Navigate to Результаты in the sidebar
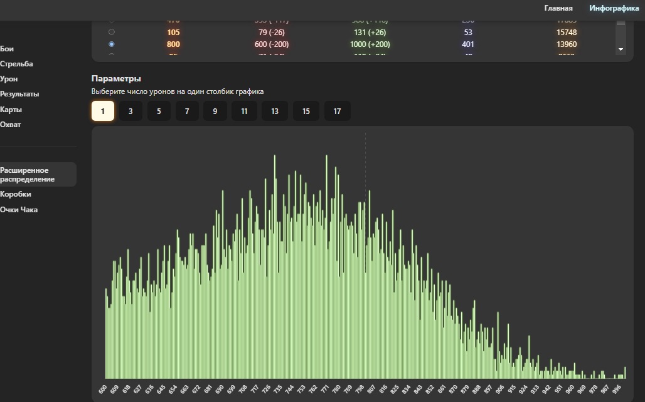Screen dimensions: 645x402 [x=19, y=94]
